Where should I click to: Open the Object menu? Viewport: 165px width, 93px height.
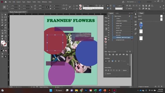click(x=29, y=2)
